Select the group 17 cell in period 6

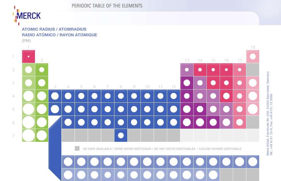239,122
